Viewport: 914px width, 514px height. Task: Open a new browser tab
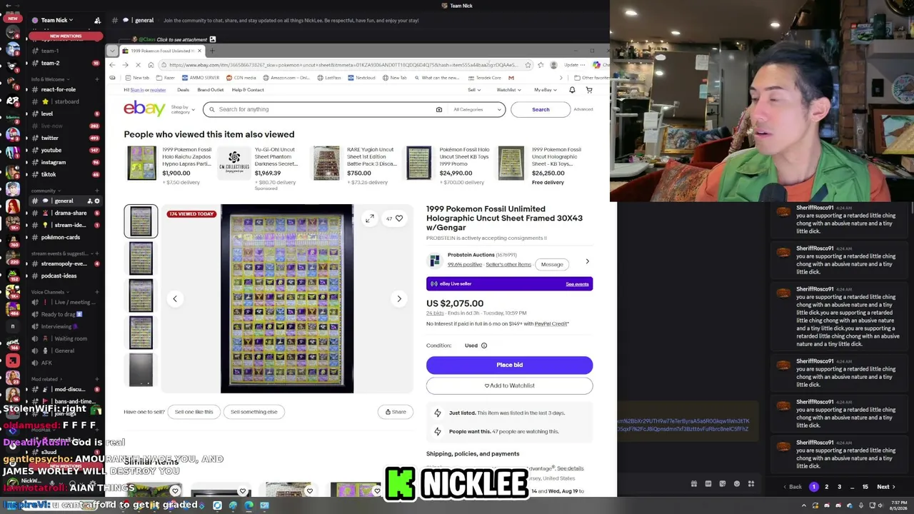(x=212, y=51)
